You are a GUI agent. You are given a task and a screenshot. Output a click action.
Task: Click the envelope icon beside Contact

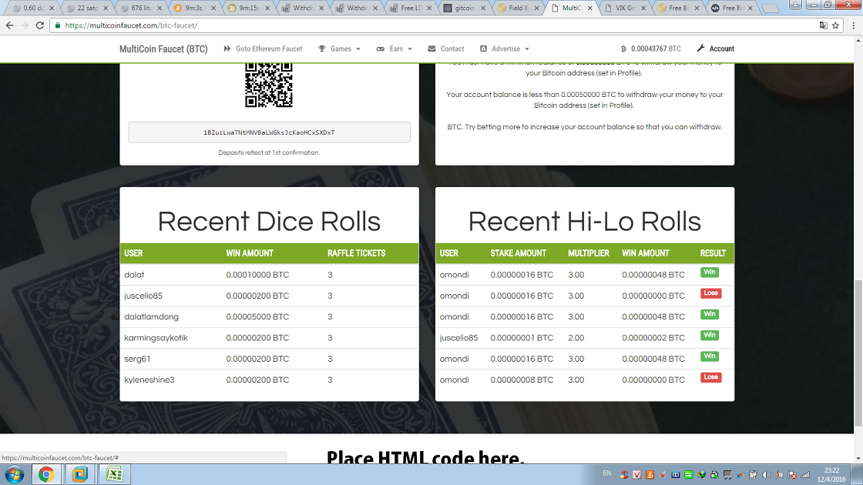coord(431,49)
